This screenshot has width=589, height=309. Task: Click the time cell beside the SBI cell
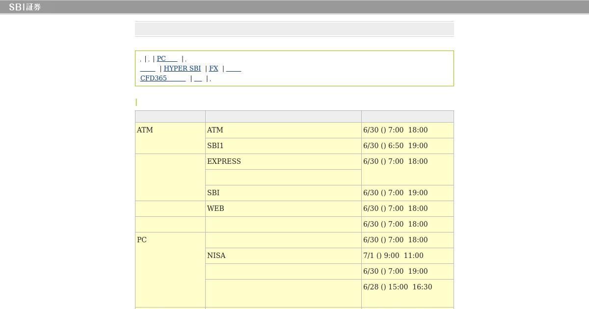coord(407,193)
